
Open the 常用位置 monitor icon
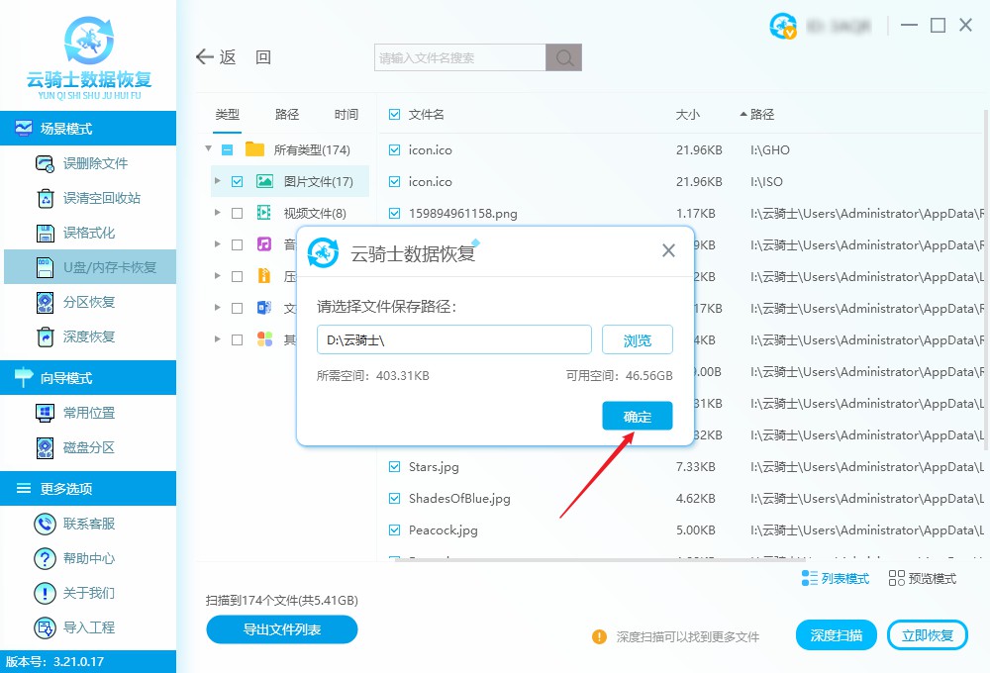point(45,414)
